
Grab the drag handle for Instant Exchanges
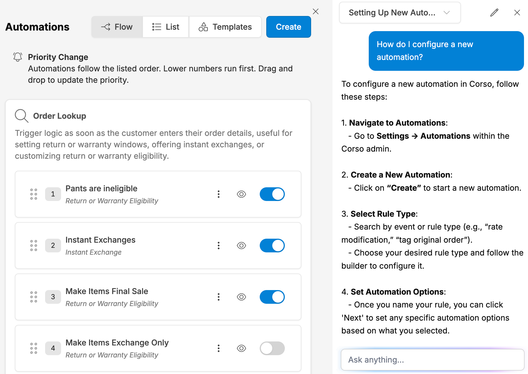[x=34, y=246]
